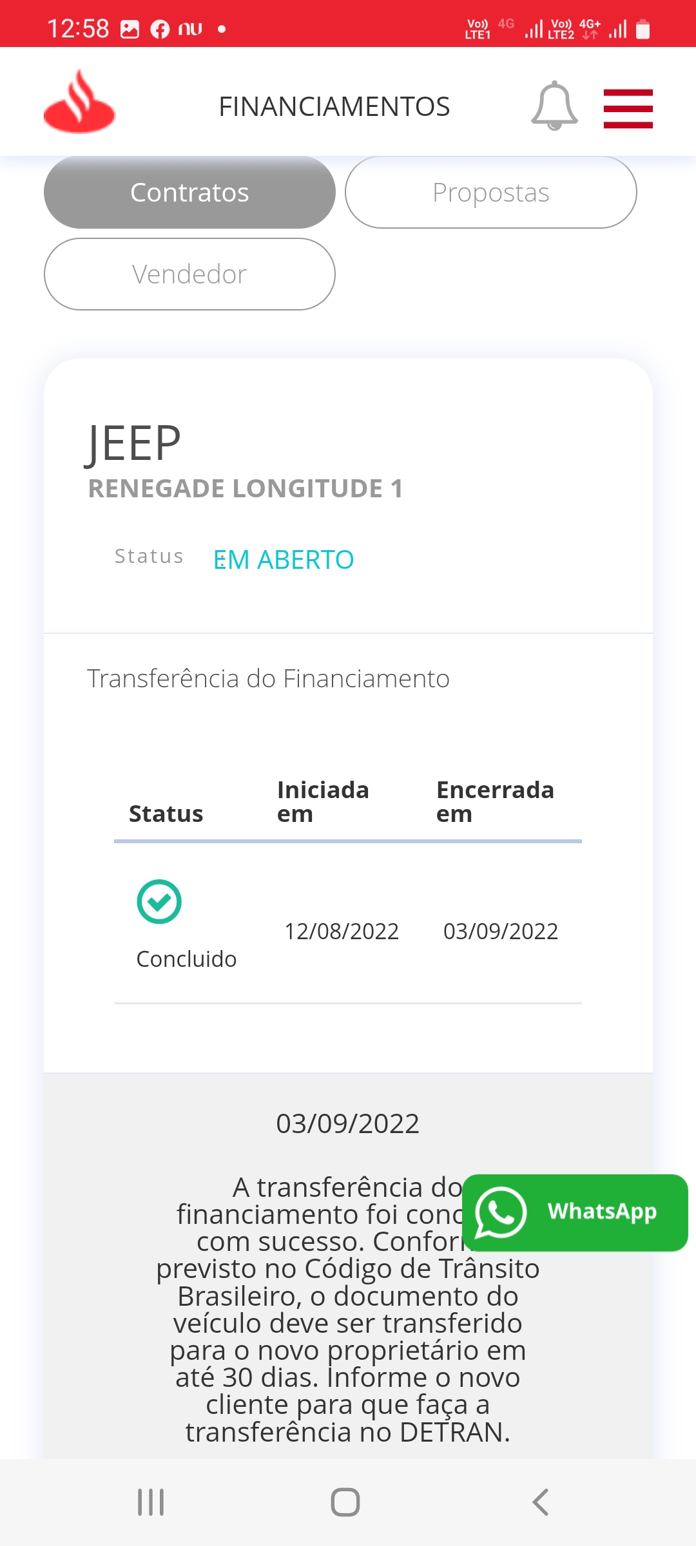This screenshot has width=696, height=1546.
Task: Tap the Facebook notification icon in status bar
Action: (160, 29)
